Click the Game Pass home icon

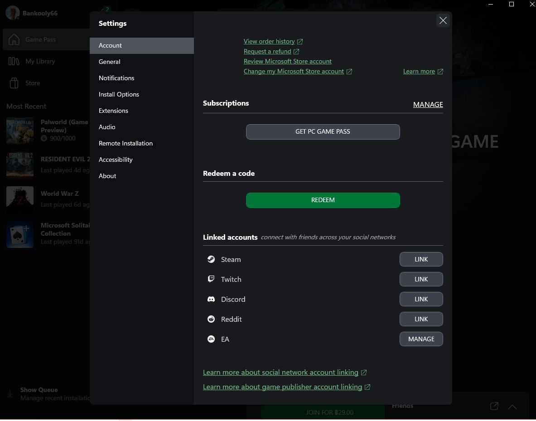(x=14, y=39)
